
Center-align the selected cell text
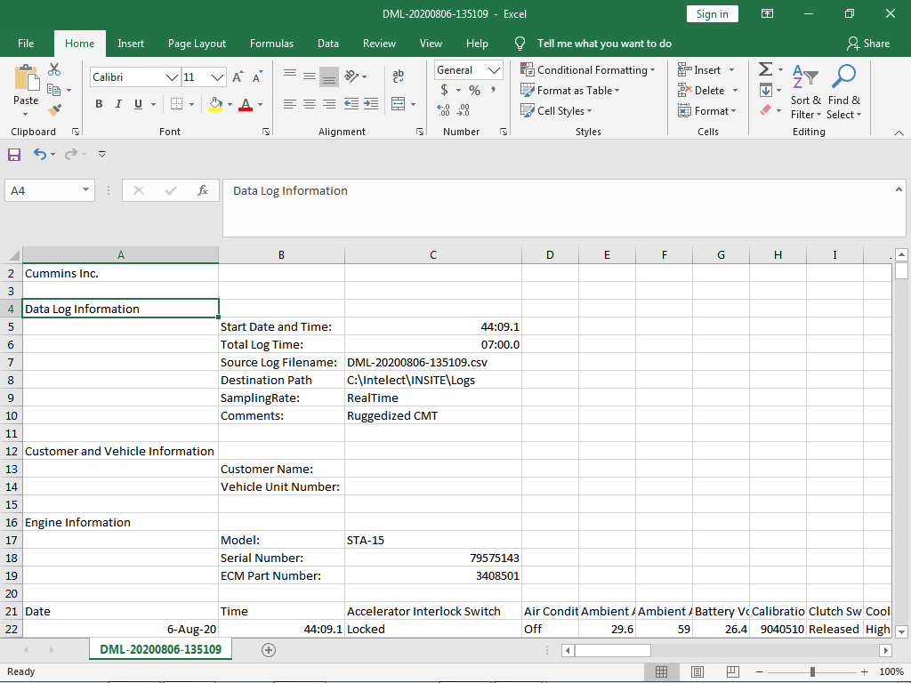point(309,104)
